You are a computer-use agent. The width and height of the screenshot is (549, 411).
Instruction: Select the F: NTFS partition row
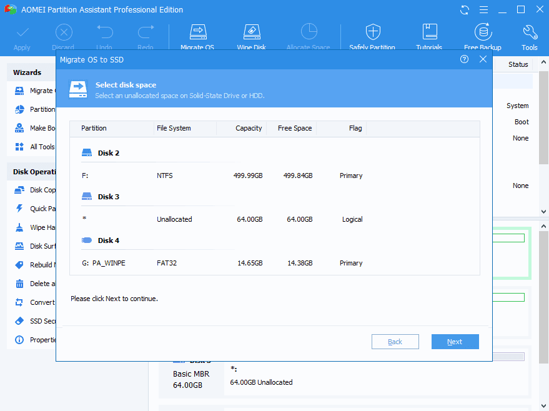point(275,176)
